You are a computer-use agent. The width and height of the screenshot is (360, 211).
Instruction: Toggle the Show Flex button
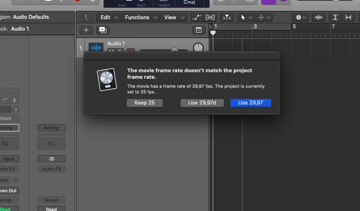pos(210,18)
